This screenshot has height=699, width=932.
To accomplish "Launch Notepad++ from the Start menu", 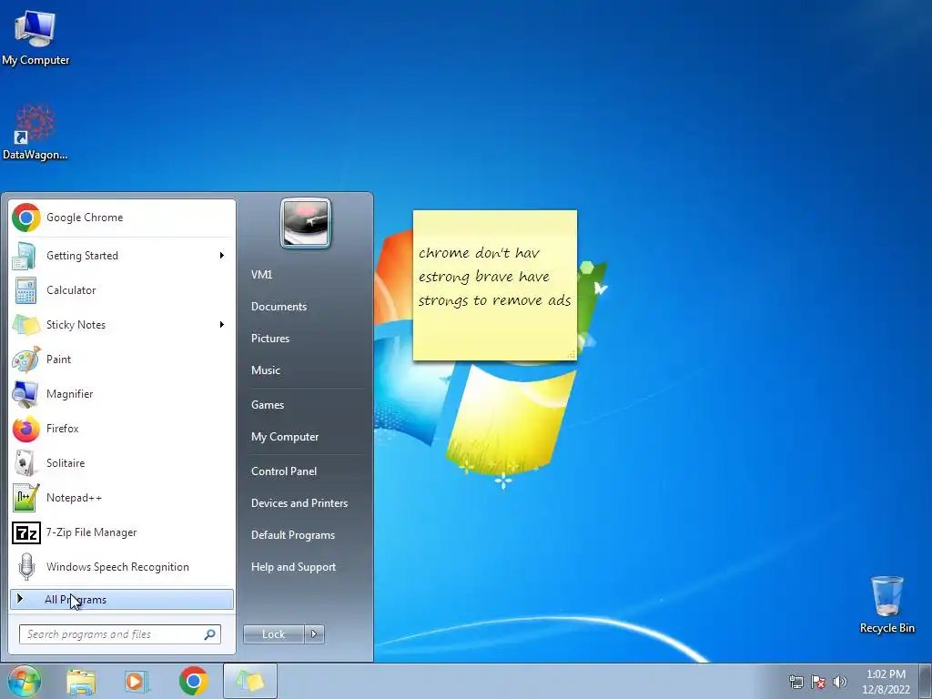I will tap(122, 498).
